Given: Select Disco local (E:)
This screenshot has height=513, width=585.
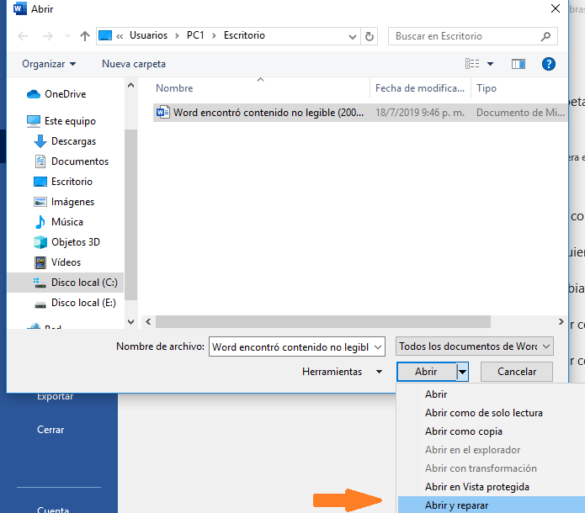Looking at the screenshot, I should point(83,303).
